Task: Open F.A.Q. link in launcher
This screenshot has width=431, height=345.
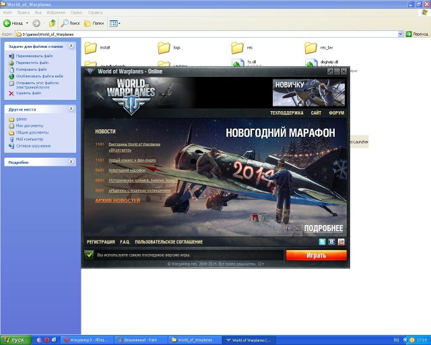Action: pyautogui.click(x=125, y=242)
